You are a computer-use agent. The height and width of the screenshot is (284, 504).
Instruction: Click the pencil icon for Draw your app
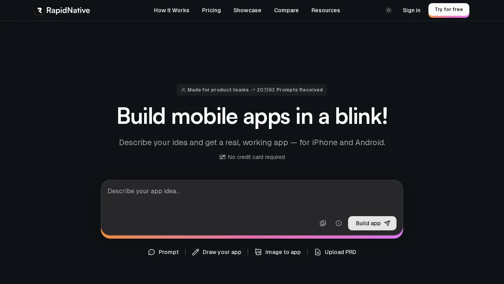point(196,252)
